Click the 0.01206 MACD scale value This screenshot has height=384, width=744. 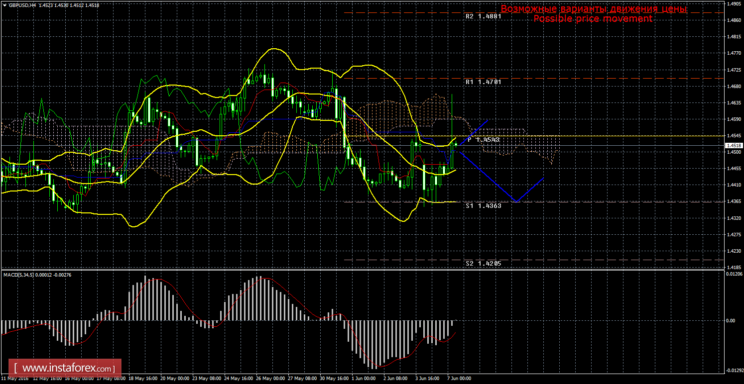(734, 274)
